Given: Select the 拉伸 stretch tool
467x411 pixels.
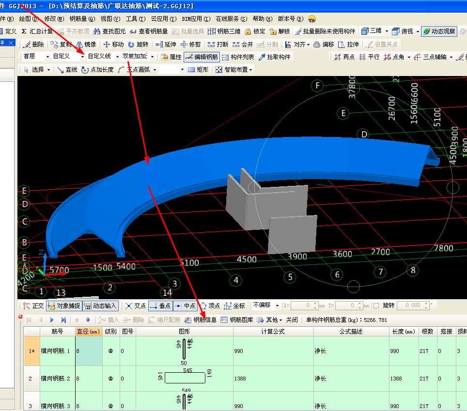Looking at the screenshot, I should 348,45.
